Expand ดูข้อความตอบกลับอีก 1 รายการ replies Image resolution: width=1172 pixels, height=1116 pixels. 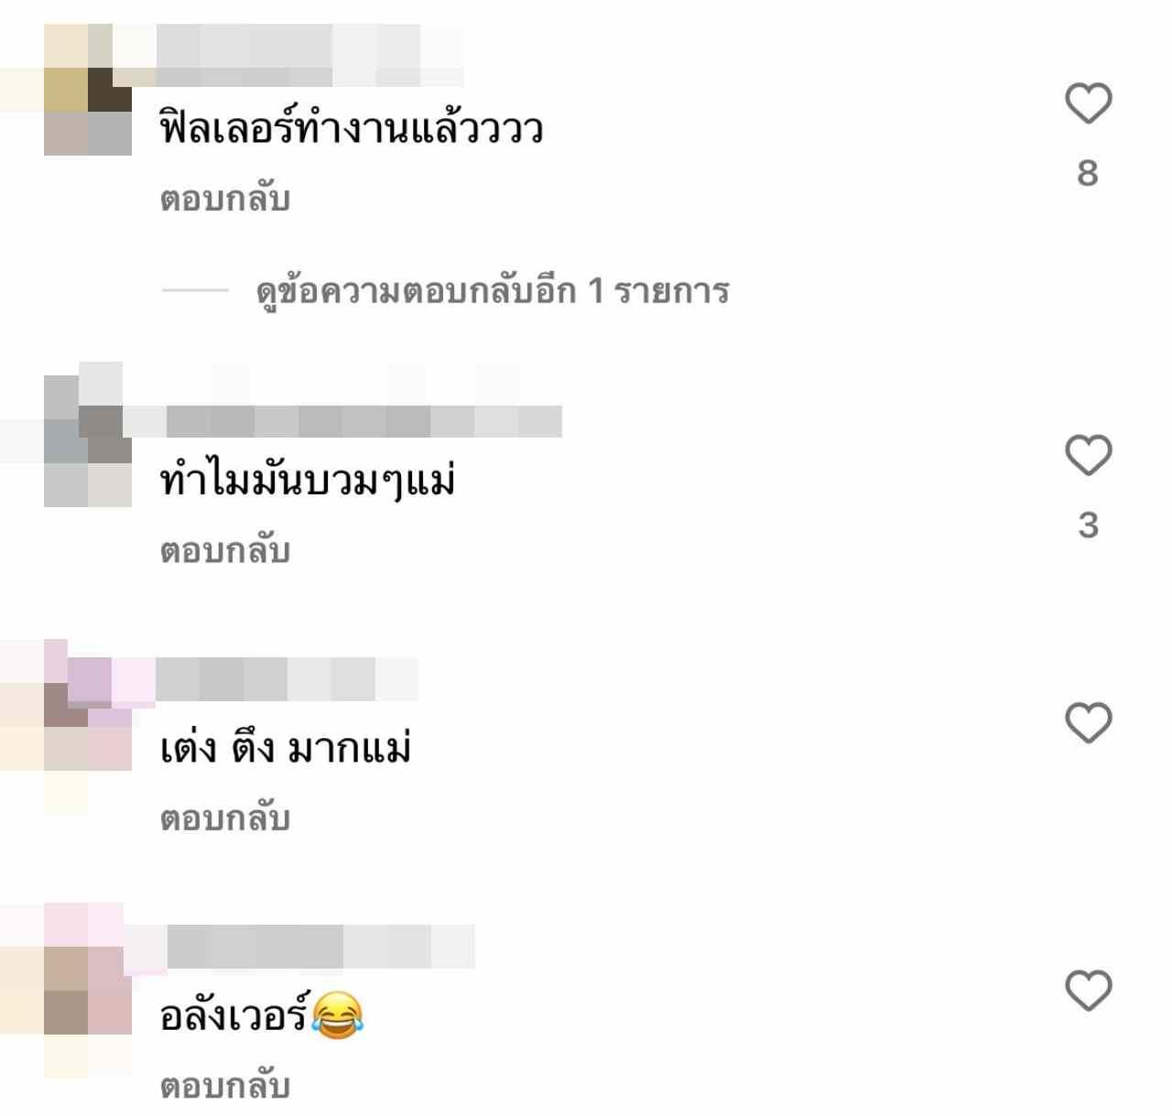[x=493, y=292]
